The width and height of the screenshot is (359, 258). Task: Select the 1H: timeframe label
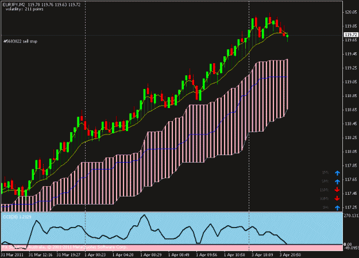(x=326, y=207)
